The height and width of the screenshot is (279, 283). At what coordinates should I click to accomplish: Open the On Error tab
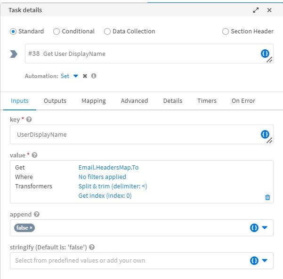coord(243,101)
